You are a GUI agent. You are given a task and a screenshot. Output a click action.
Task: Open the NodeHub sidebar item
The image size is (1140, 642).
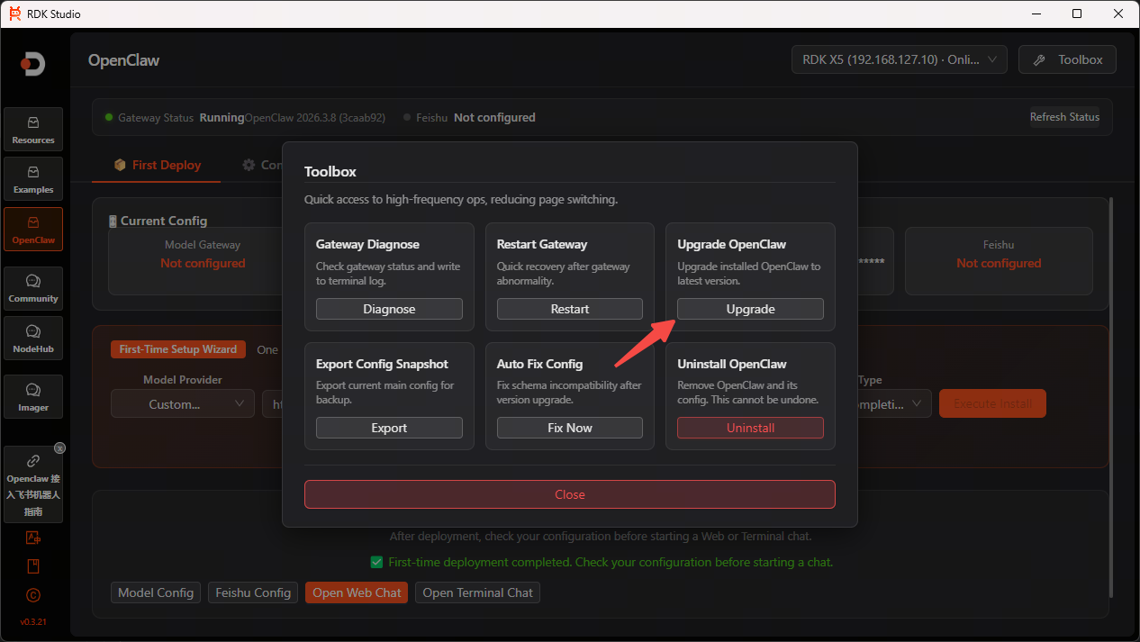[x=33, y=338]
